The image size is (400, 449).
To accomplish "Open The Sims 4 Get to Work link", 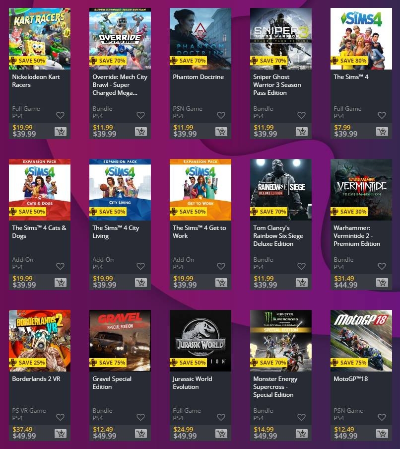I will point(199,231).
